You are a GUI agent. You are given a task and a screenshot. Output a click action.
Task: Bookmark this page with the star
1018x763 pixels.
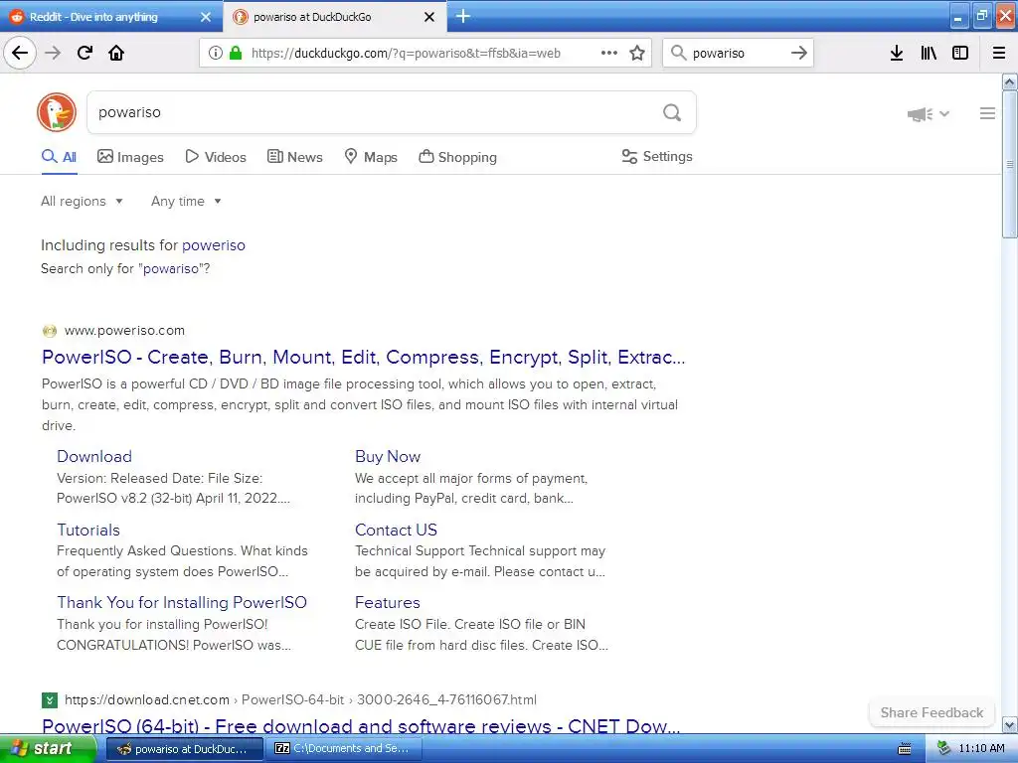[x=637, y=53]
